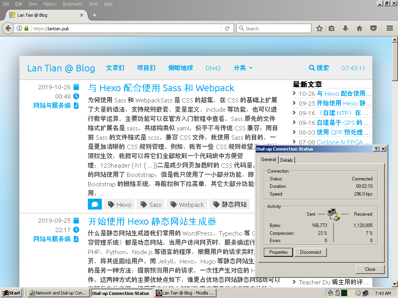Open the Help menu
The image size is (398, 298).
[x=108, y=4]
